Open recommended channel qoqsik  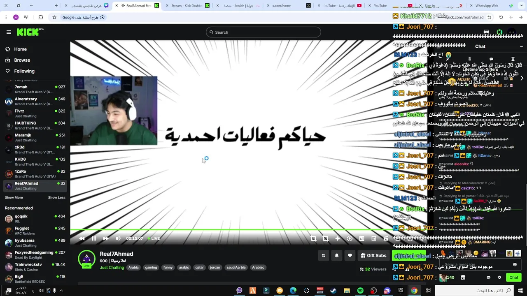click(35, 219)
